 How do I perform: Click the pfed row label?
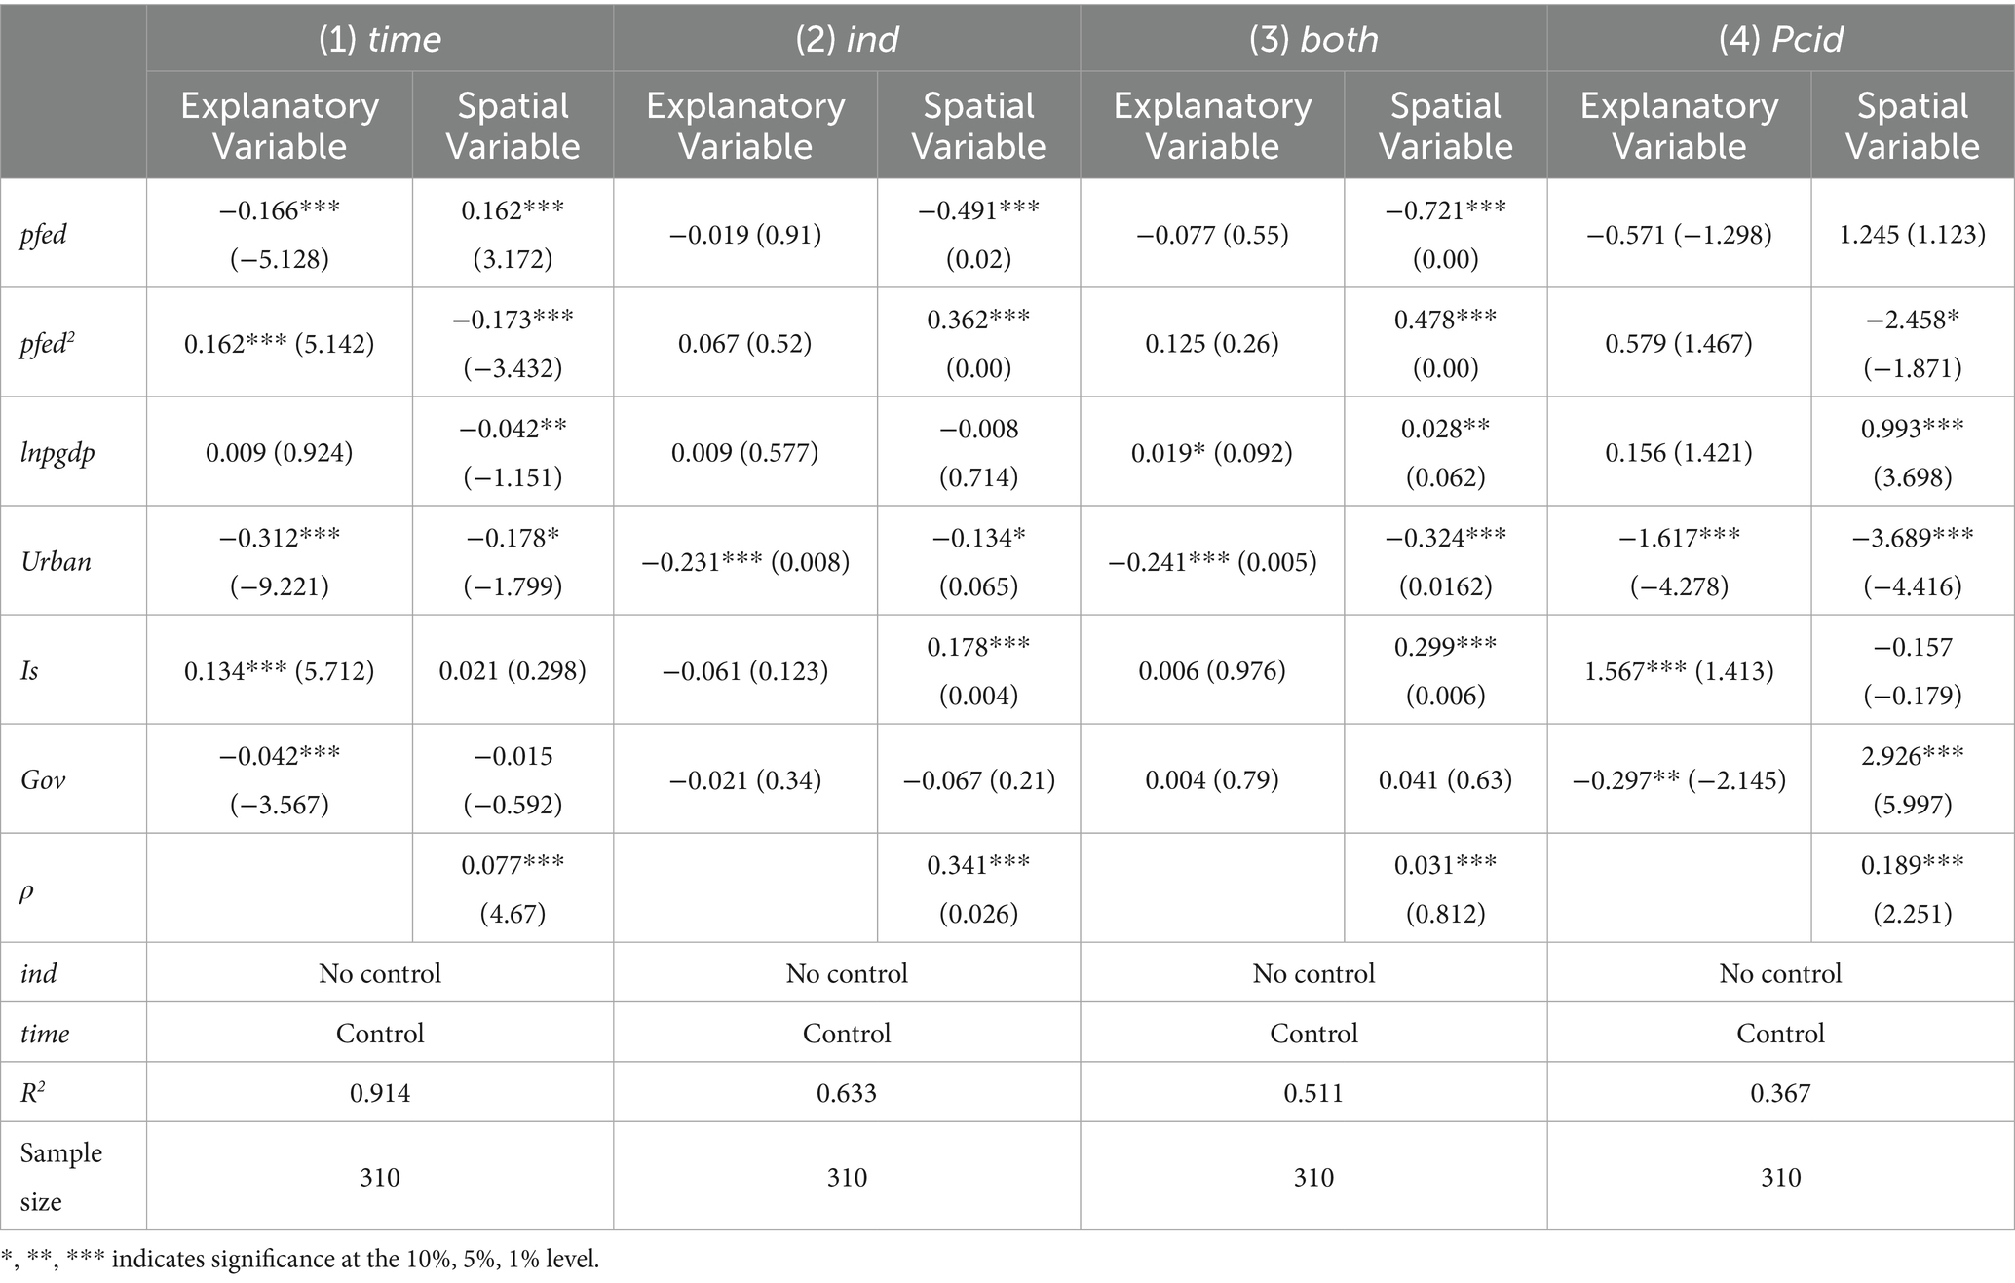tap(44, 235)
